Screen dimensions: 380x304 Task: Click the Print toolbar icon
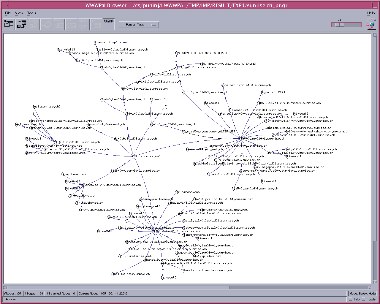pos(46,24)
